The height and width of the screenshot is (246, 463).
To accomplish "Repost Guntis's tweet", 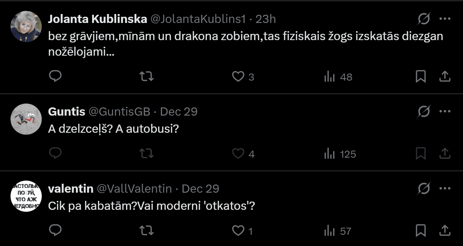I will pyautogui.click(x=147, y=154).
